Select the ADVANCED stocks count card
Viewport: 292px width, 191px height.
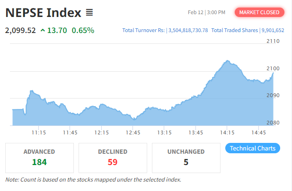pyautogui.click(x=39, y=158)
